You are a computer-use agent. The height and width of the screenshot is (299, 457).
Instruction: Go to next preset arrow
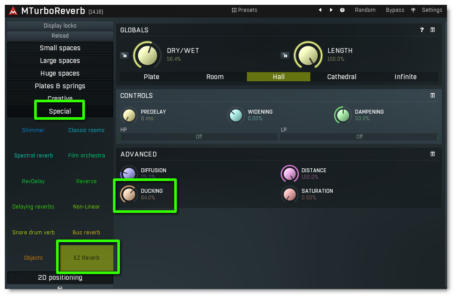[x=331, y=10]
